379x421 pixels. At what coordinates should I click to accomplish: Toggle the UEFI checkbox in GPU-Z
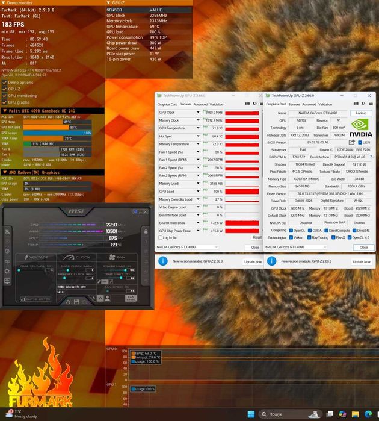(x=360, y=142)
